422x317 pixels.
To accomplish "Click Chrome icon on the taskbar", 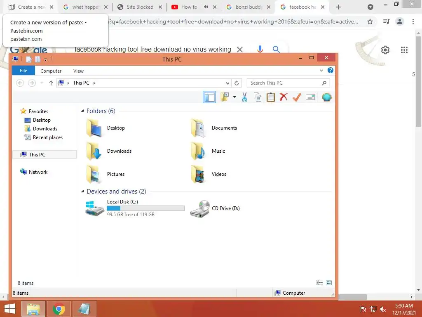I will coord(59,309).
